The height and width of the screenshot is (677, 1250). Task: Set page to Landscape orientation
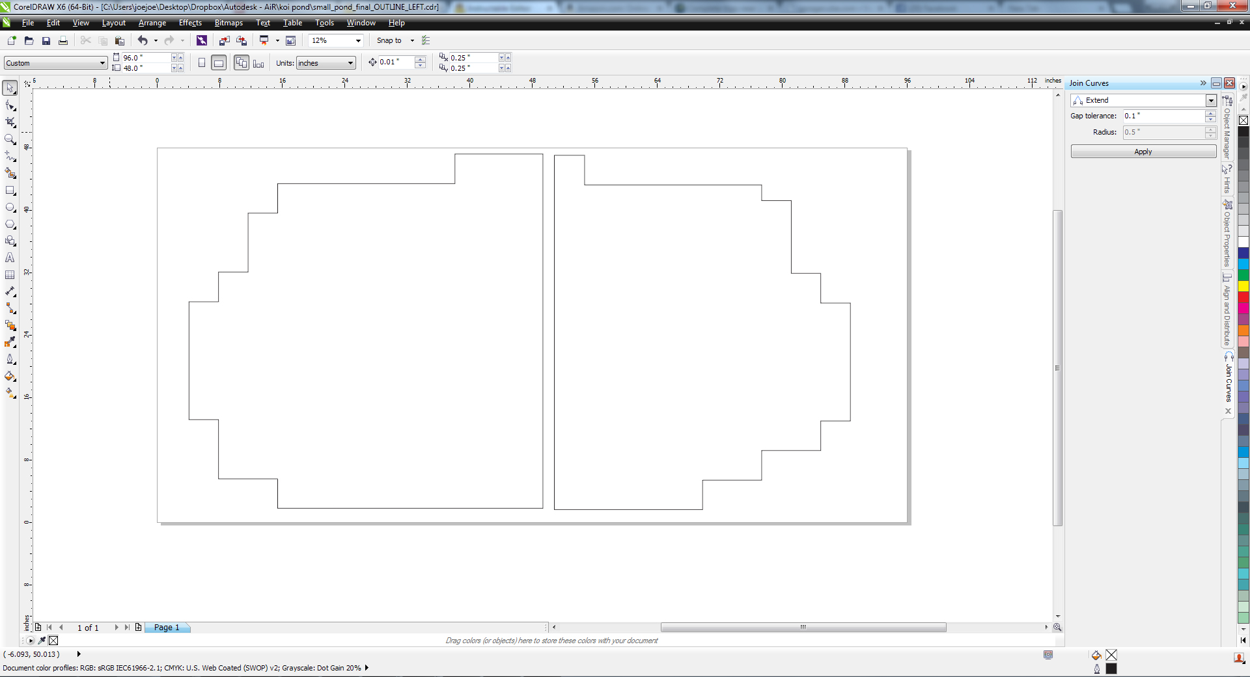point(219,63)
